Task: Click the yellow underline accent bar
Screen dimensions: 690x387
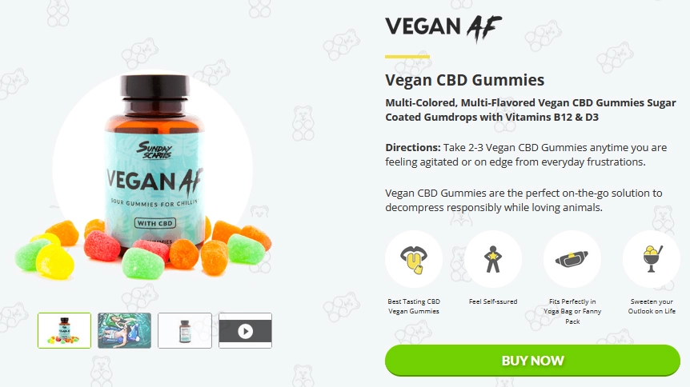Action: (x=407, y=56)
